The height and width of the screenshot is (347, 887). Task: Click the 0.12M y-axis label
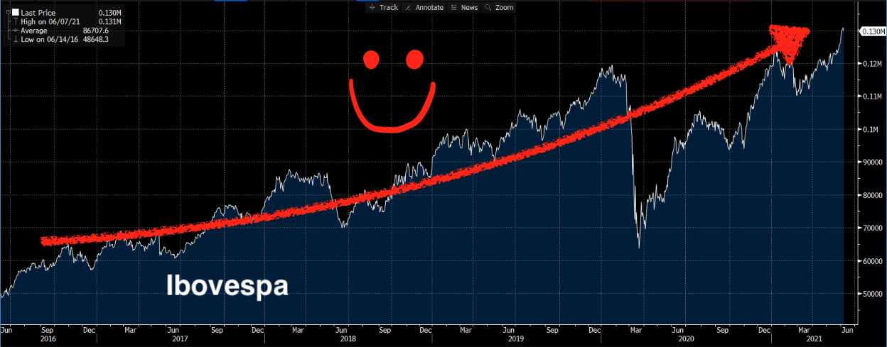click(872, 64)
